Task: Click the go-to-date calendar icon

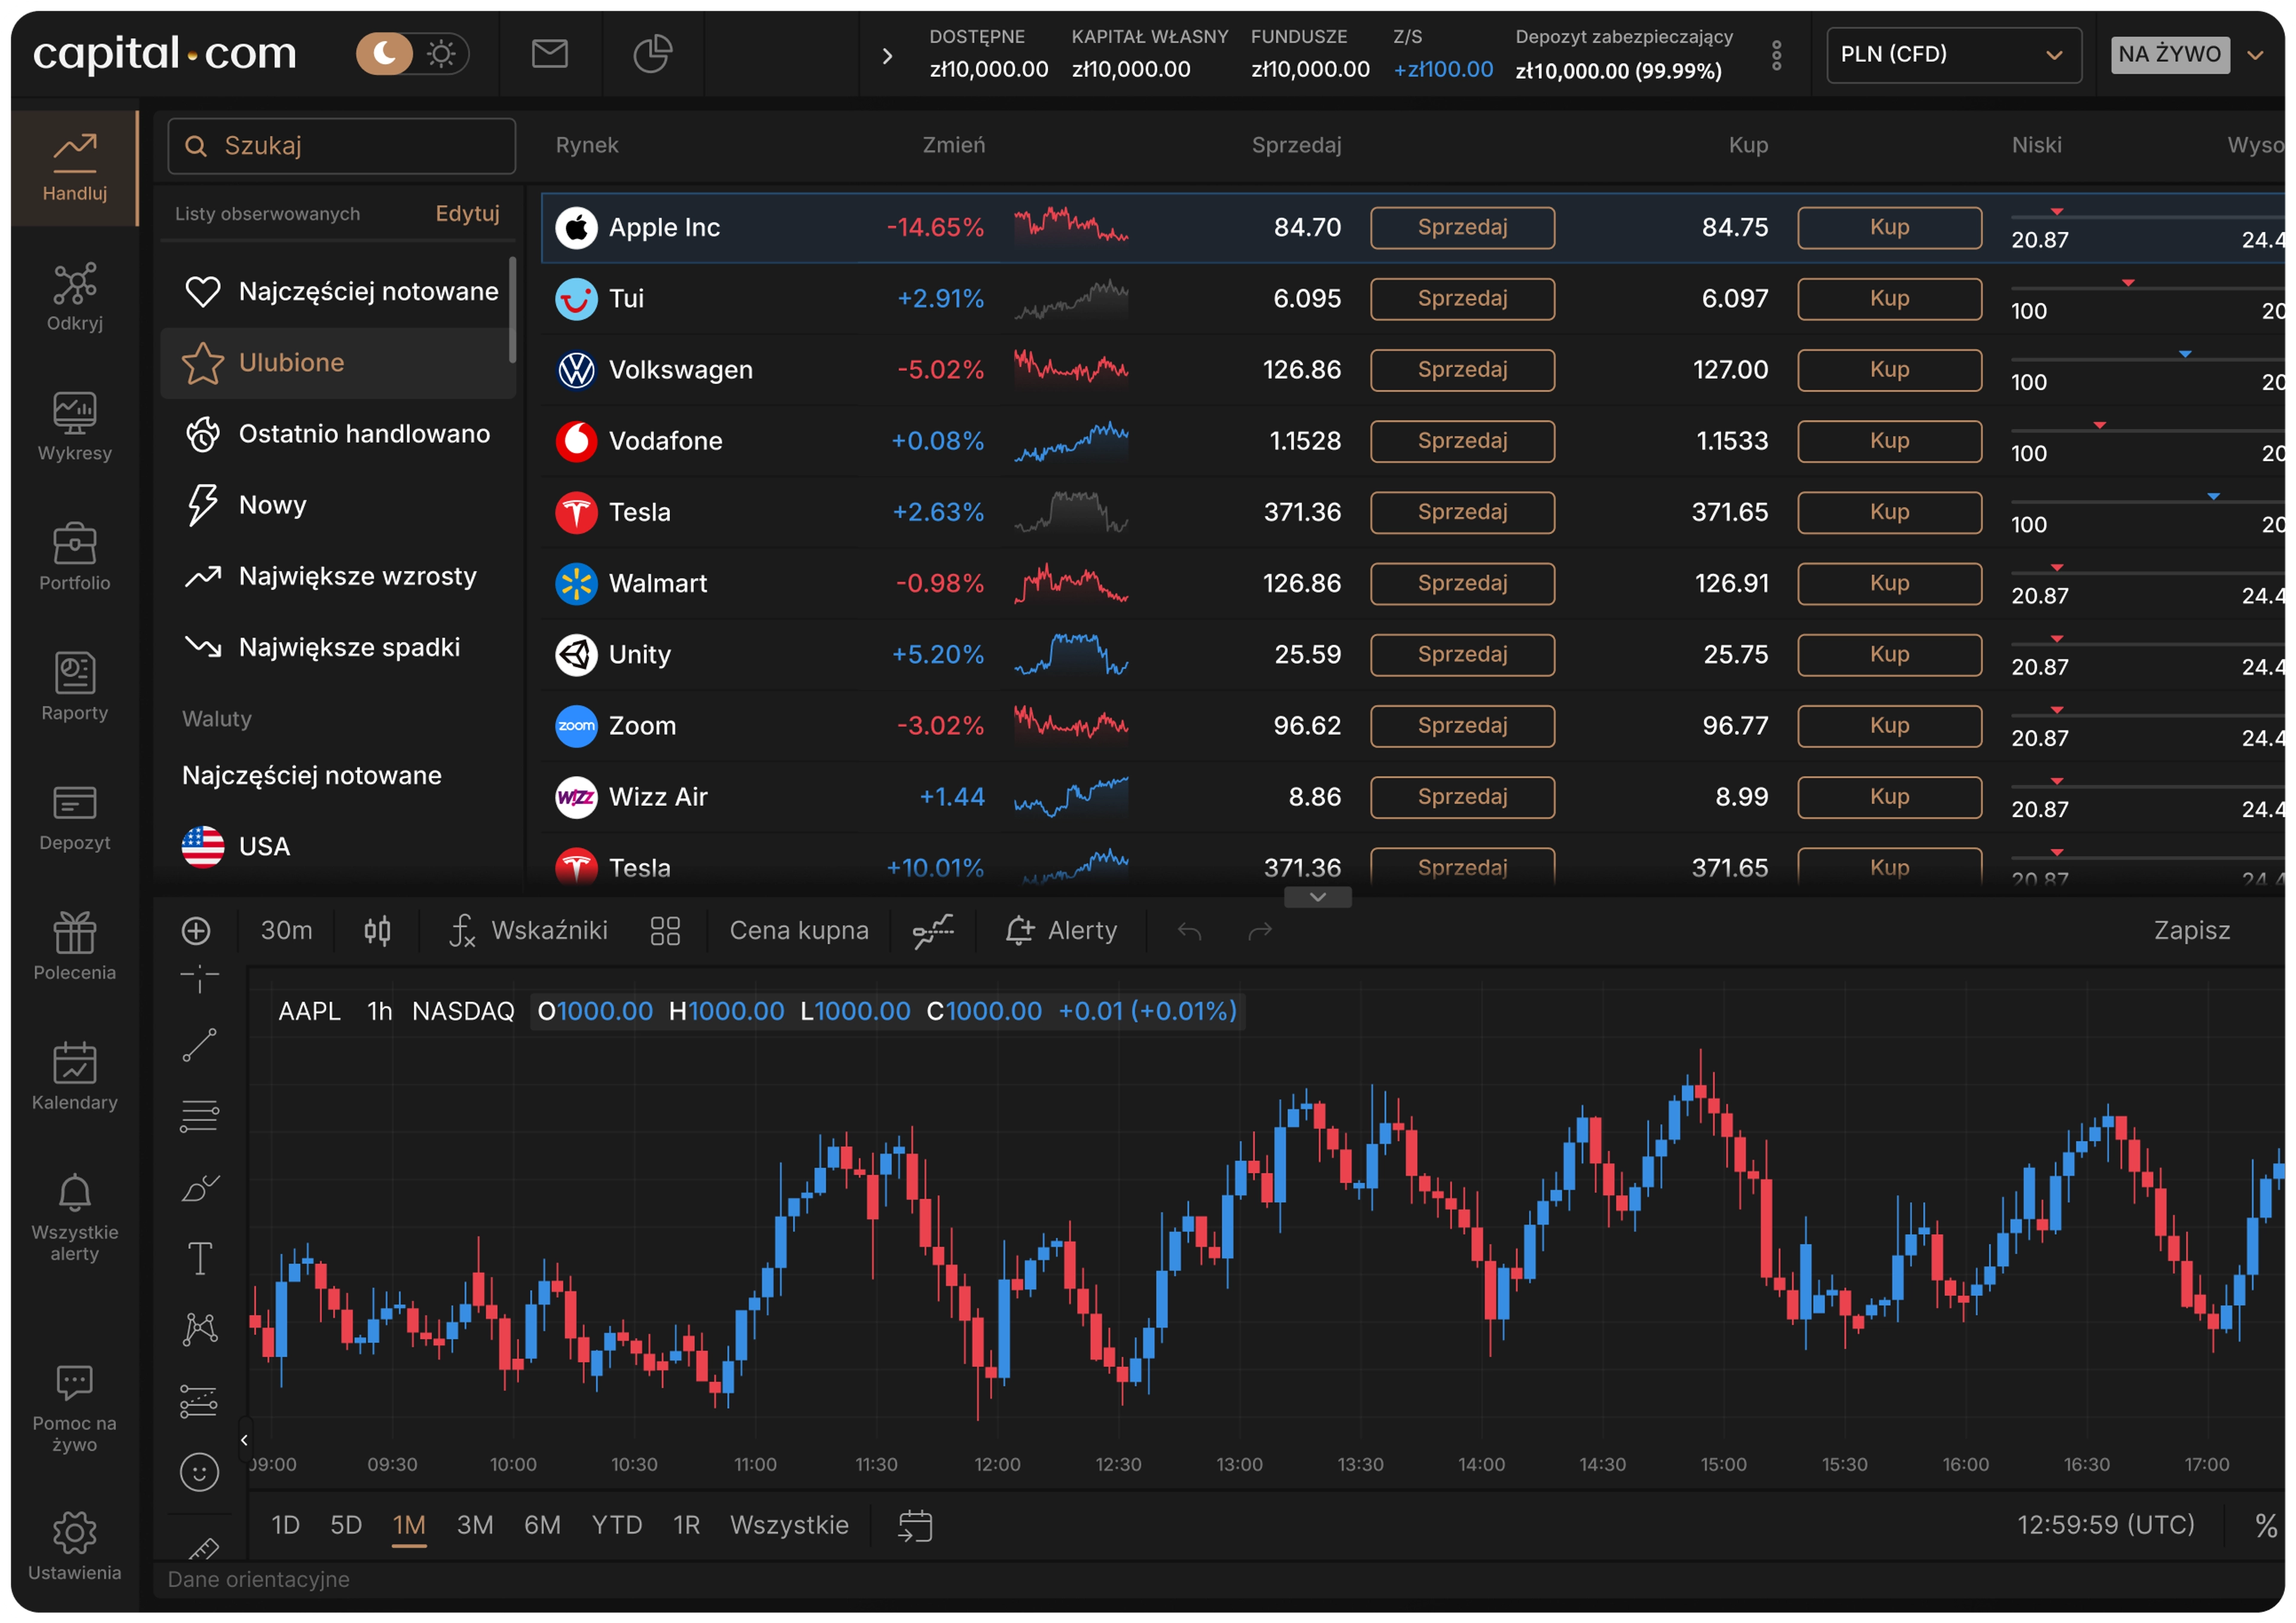Action: [x=915, y=1526]
